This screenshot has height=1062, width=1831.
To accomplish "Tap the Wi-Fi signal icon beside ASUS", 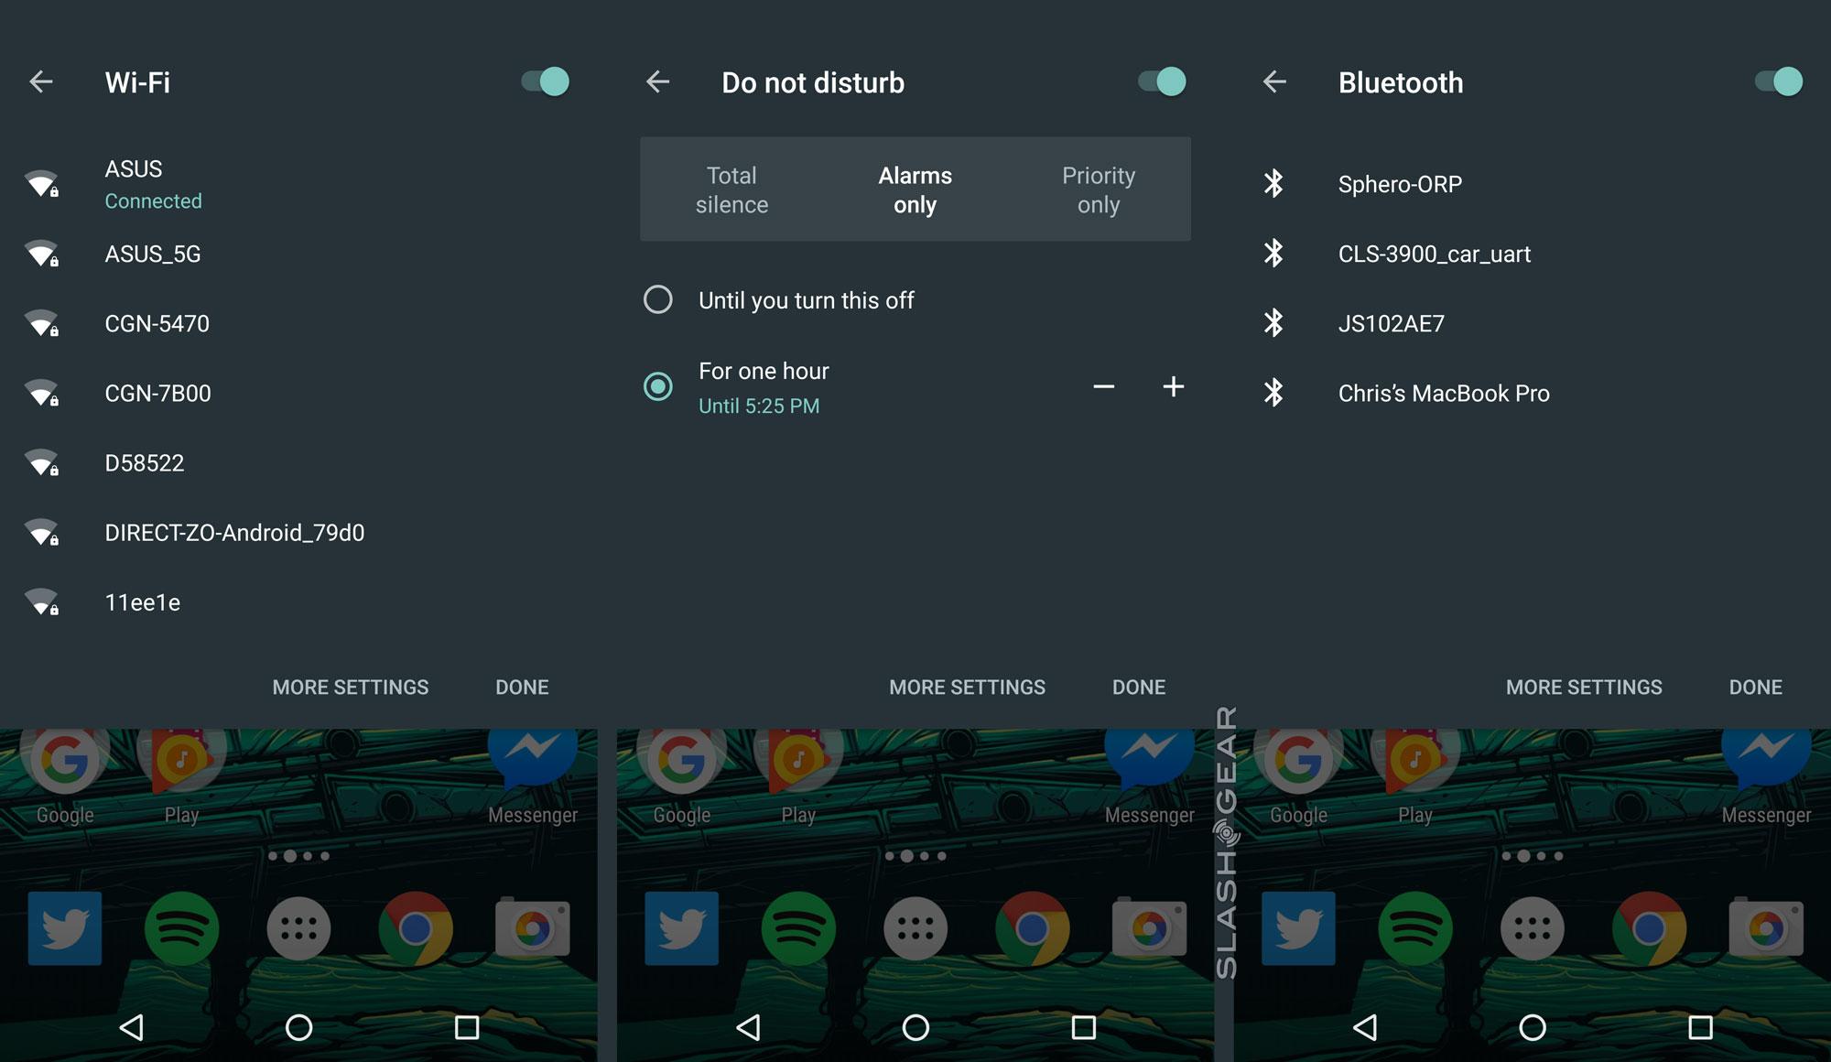I will click(42, 183).
